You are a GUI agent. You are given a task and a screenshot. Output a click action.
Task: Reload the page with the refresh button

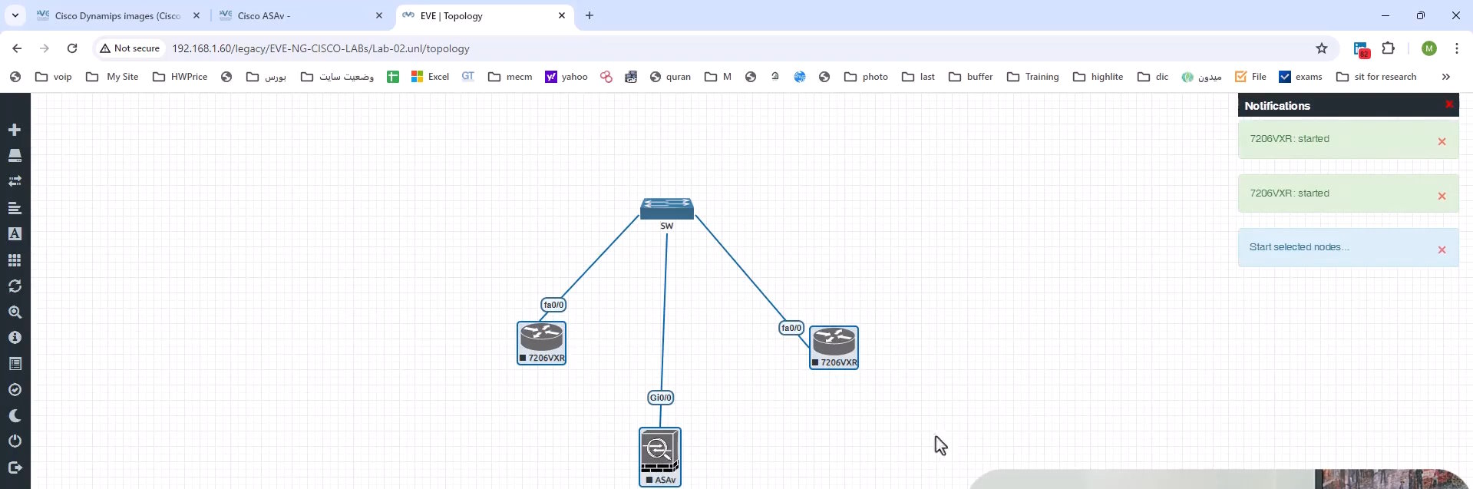point(72,48)
